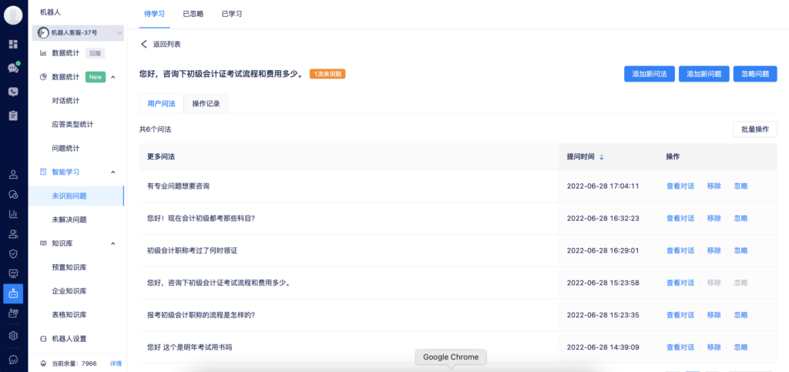789x372 pixels.
Task: Open the phone call message icon in left rail
Action: pos(14,92)
